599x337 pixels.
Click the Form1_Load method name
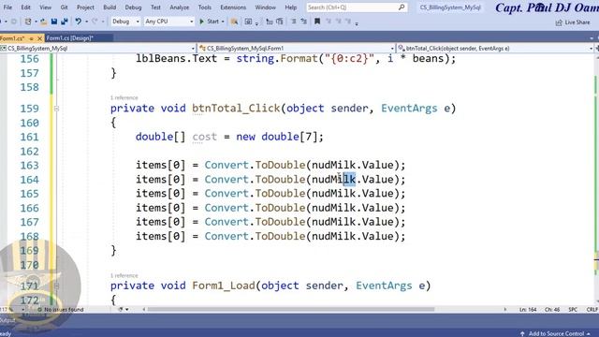click(223, 286)
